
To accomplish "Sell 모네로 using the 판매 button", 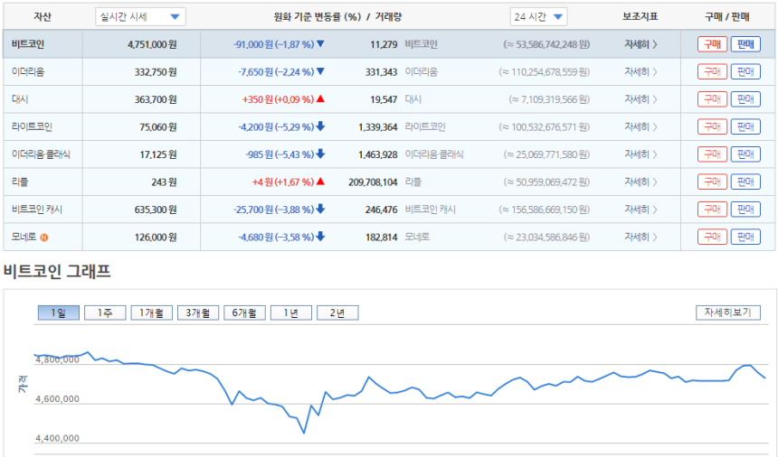I will (745, 237).
